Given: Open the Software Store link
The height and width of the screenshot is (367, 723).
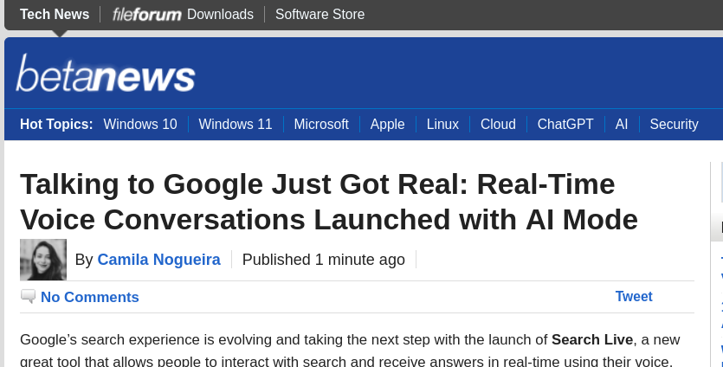Looking at the screenshot, I should [x=320, y=15].
